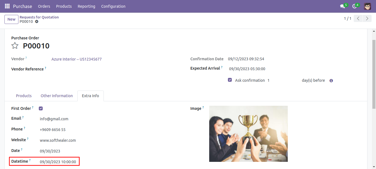Click the help mark next to Image
The width and height of the screenshot is (376, 169).
(203, 107)
